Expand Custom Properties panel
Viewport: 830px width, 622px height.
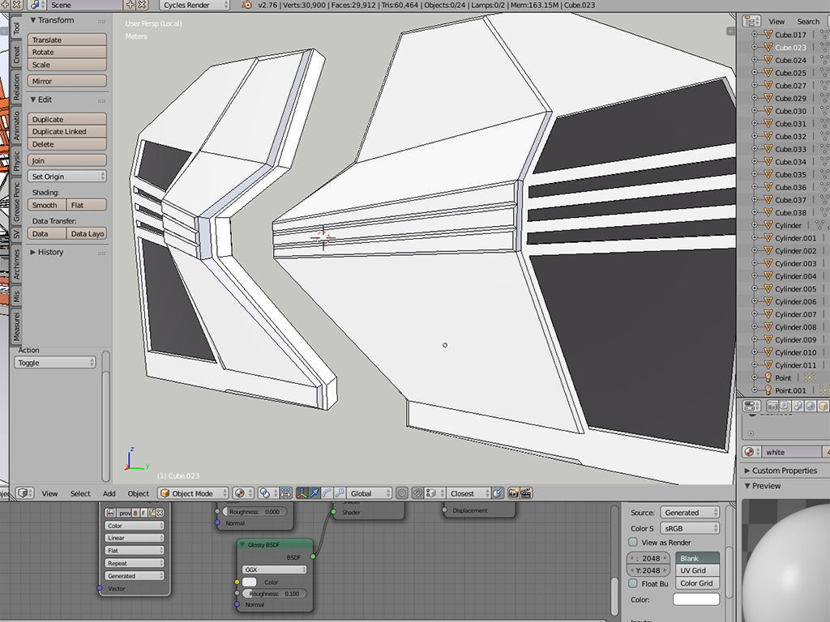coord(747,471)
